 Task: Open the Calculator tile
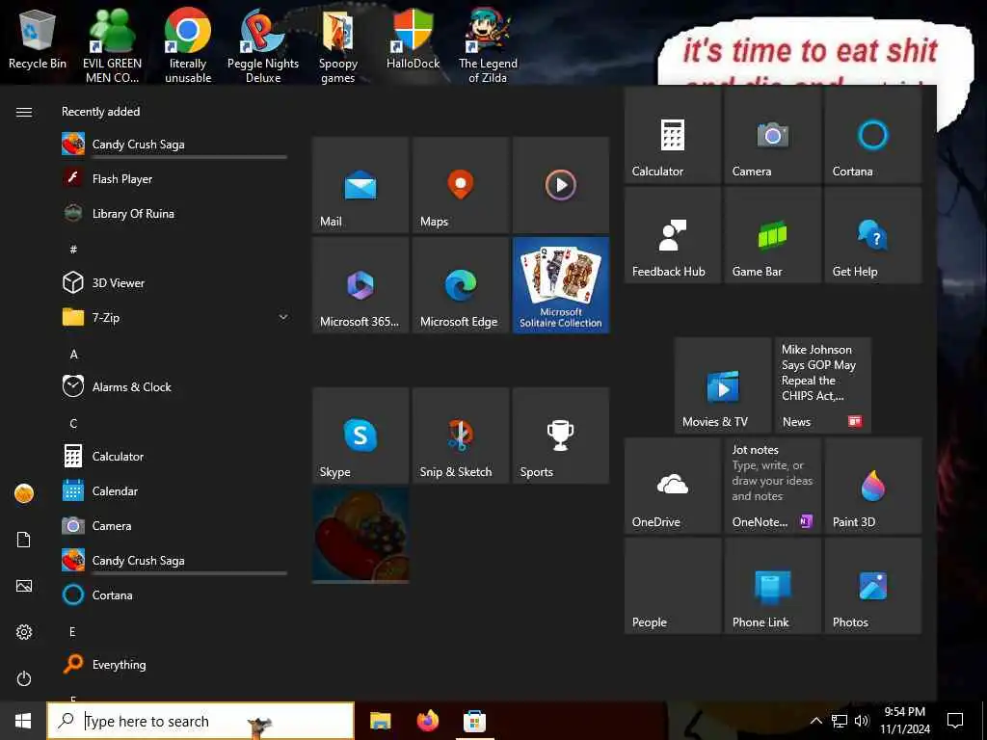click(672, 135)
